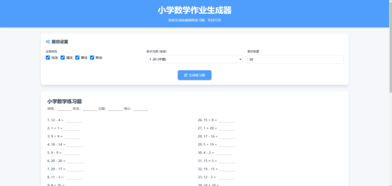Click problem 5. 9 - 9 =
The image size is (392, 186).
pos(54,153)
